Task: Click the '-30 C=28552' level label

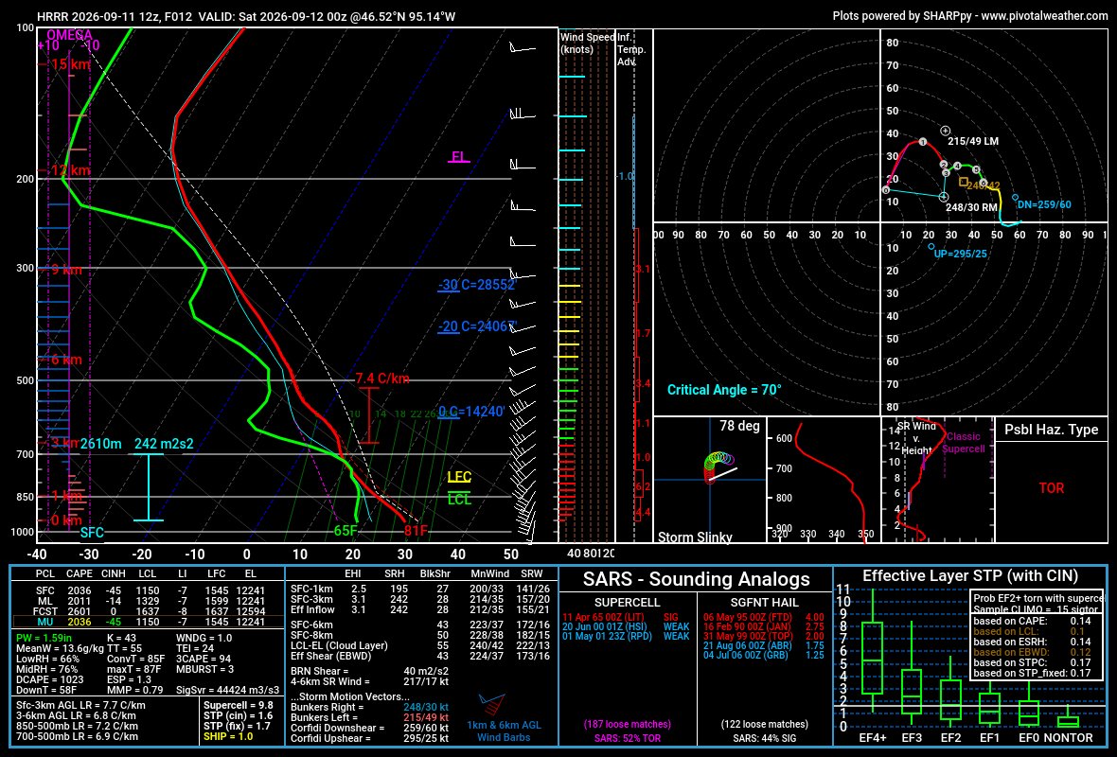Action: coord(476,285)
